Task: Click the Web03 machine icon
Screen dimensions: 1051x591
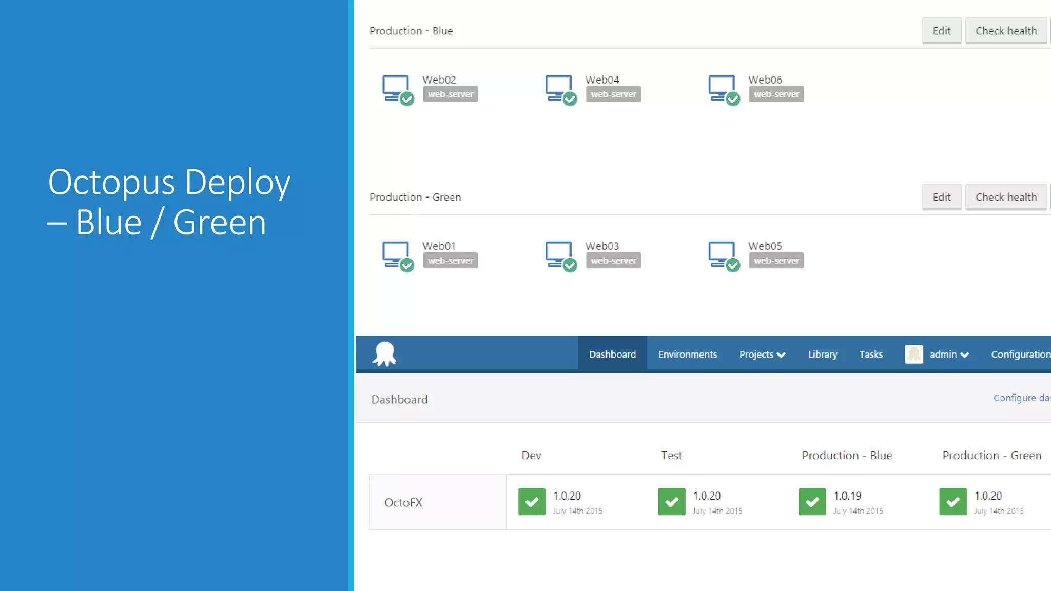Action: click(561, 256)
